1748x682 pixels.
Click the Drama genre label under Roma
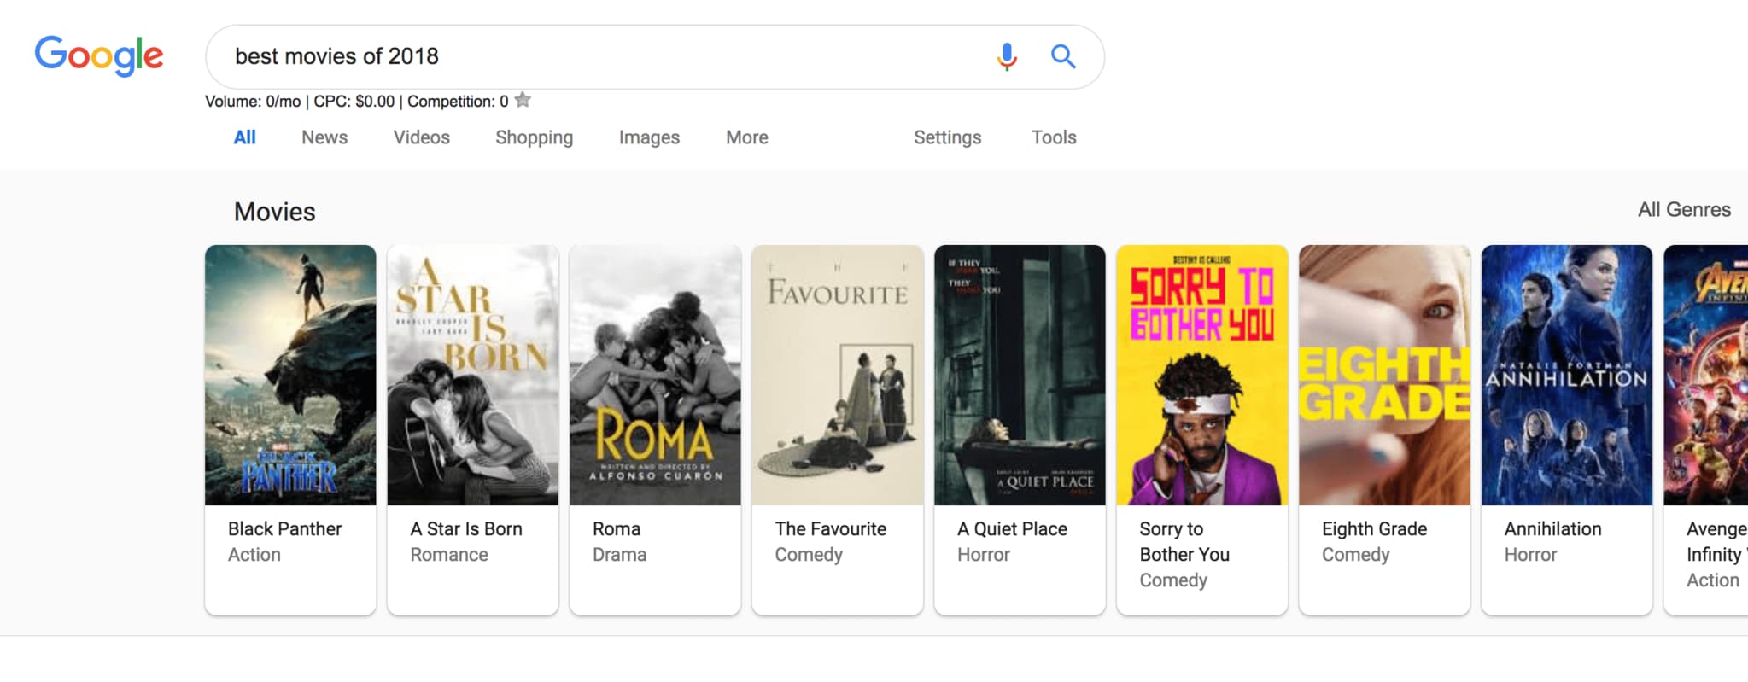[619, 554]
